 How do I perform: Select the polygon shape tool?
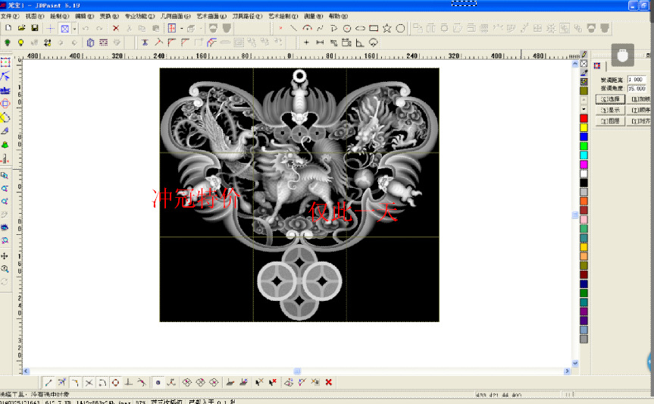click(x=400, y=28)
